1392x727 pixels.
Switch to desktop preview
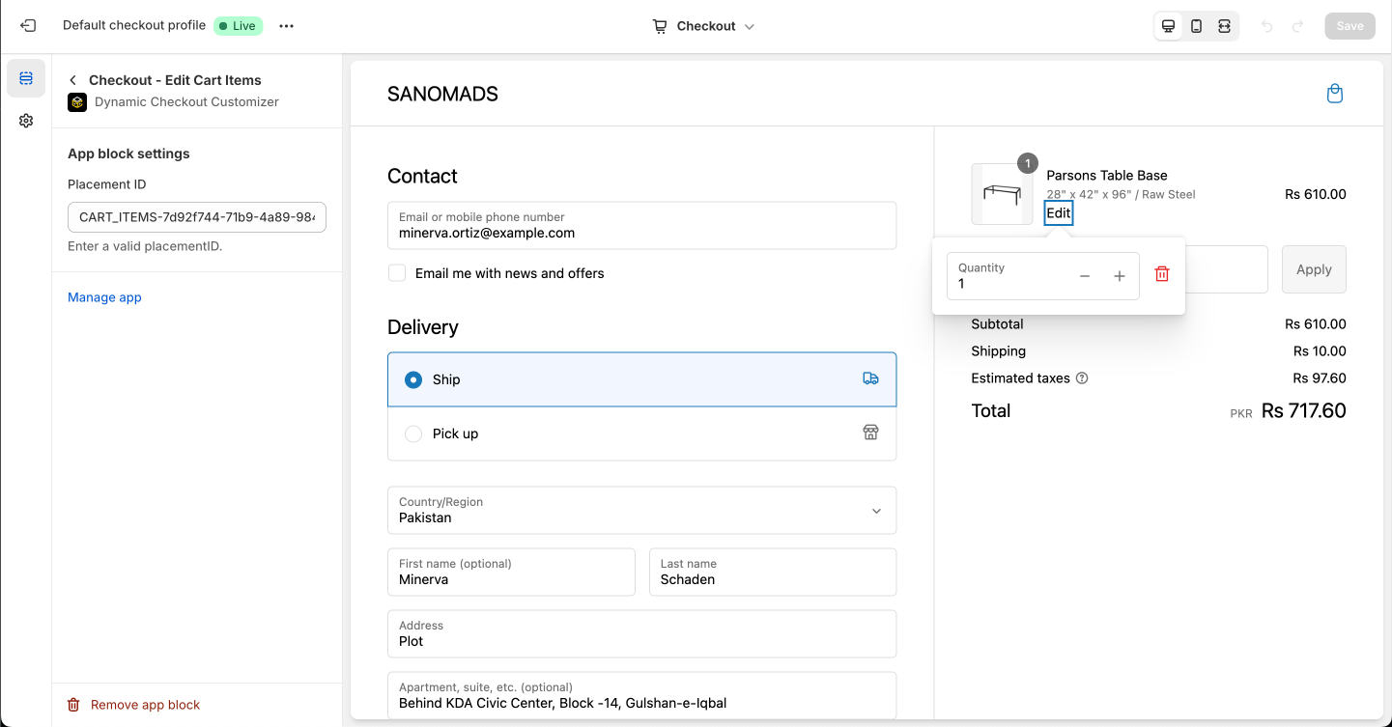[x=1168, y=26]
